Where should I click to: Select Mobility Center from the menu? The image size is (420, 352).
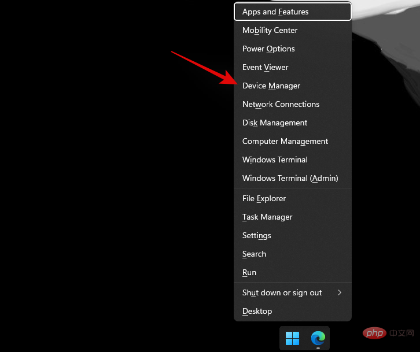[x=293, y=30]
